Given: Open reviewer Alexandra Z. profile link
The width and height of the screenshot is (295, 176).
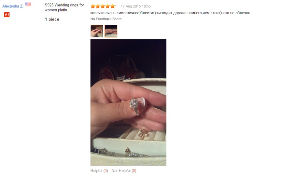Looking at the screenshot, I should (x=13, y=6).
